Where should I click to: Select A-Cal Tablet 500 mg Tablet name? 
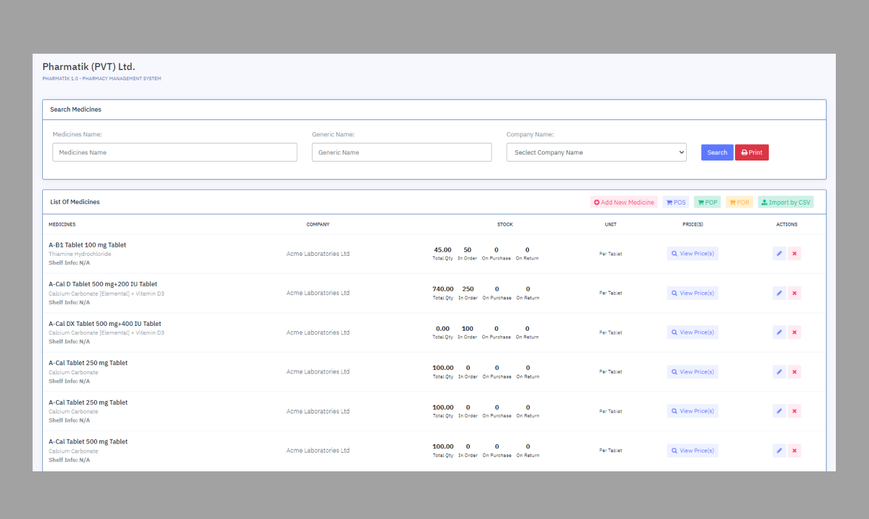pos(88,442)
